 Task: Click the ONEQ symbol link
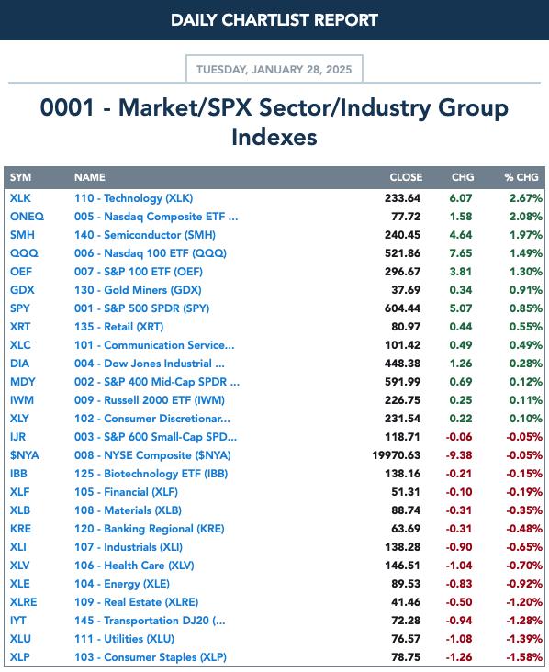coord(27,217)
